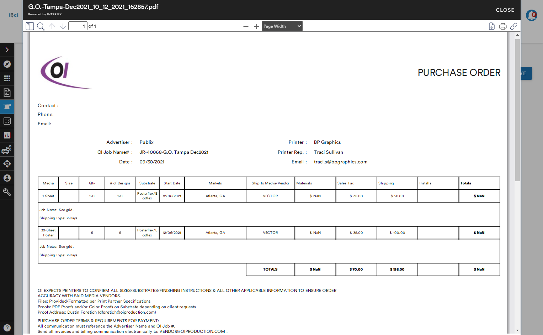
Task: Open the notification bell with badge
Action: coord(532,15)
